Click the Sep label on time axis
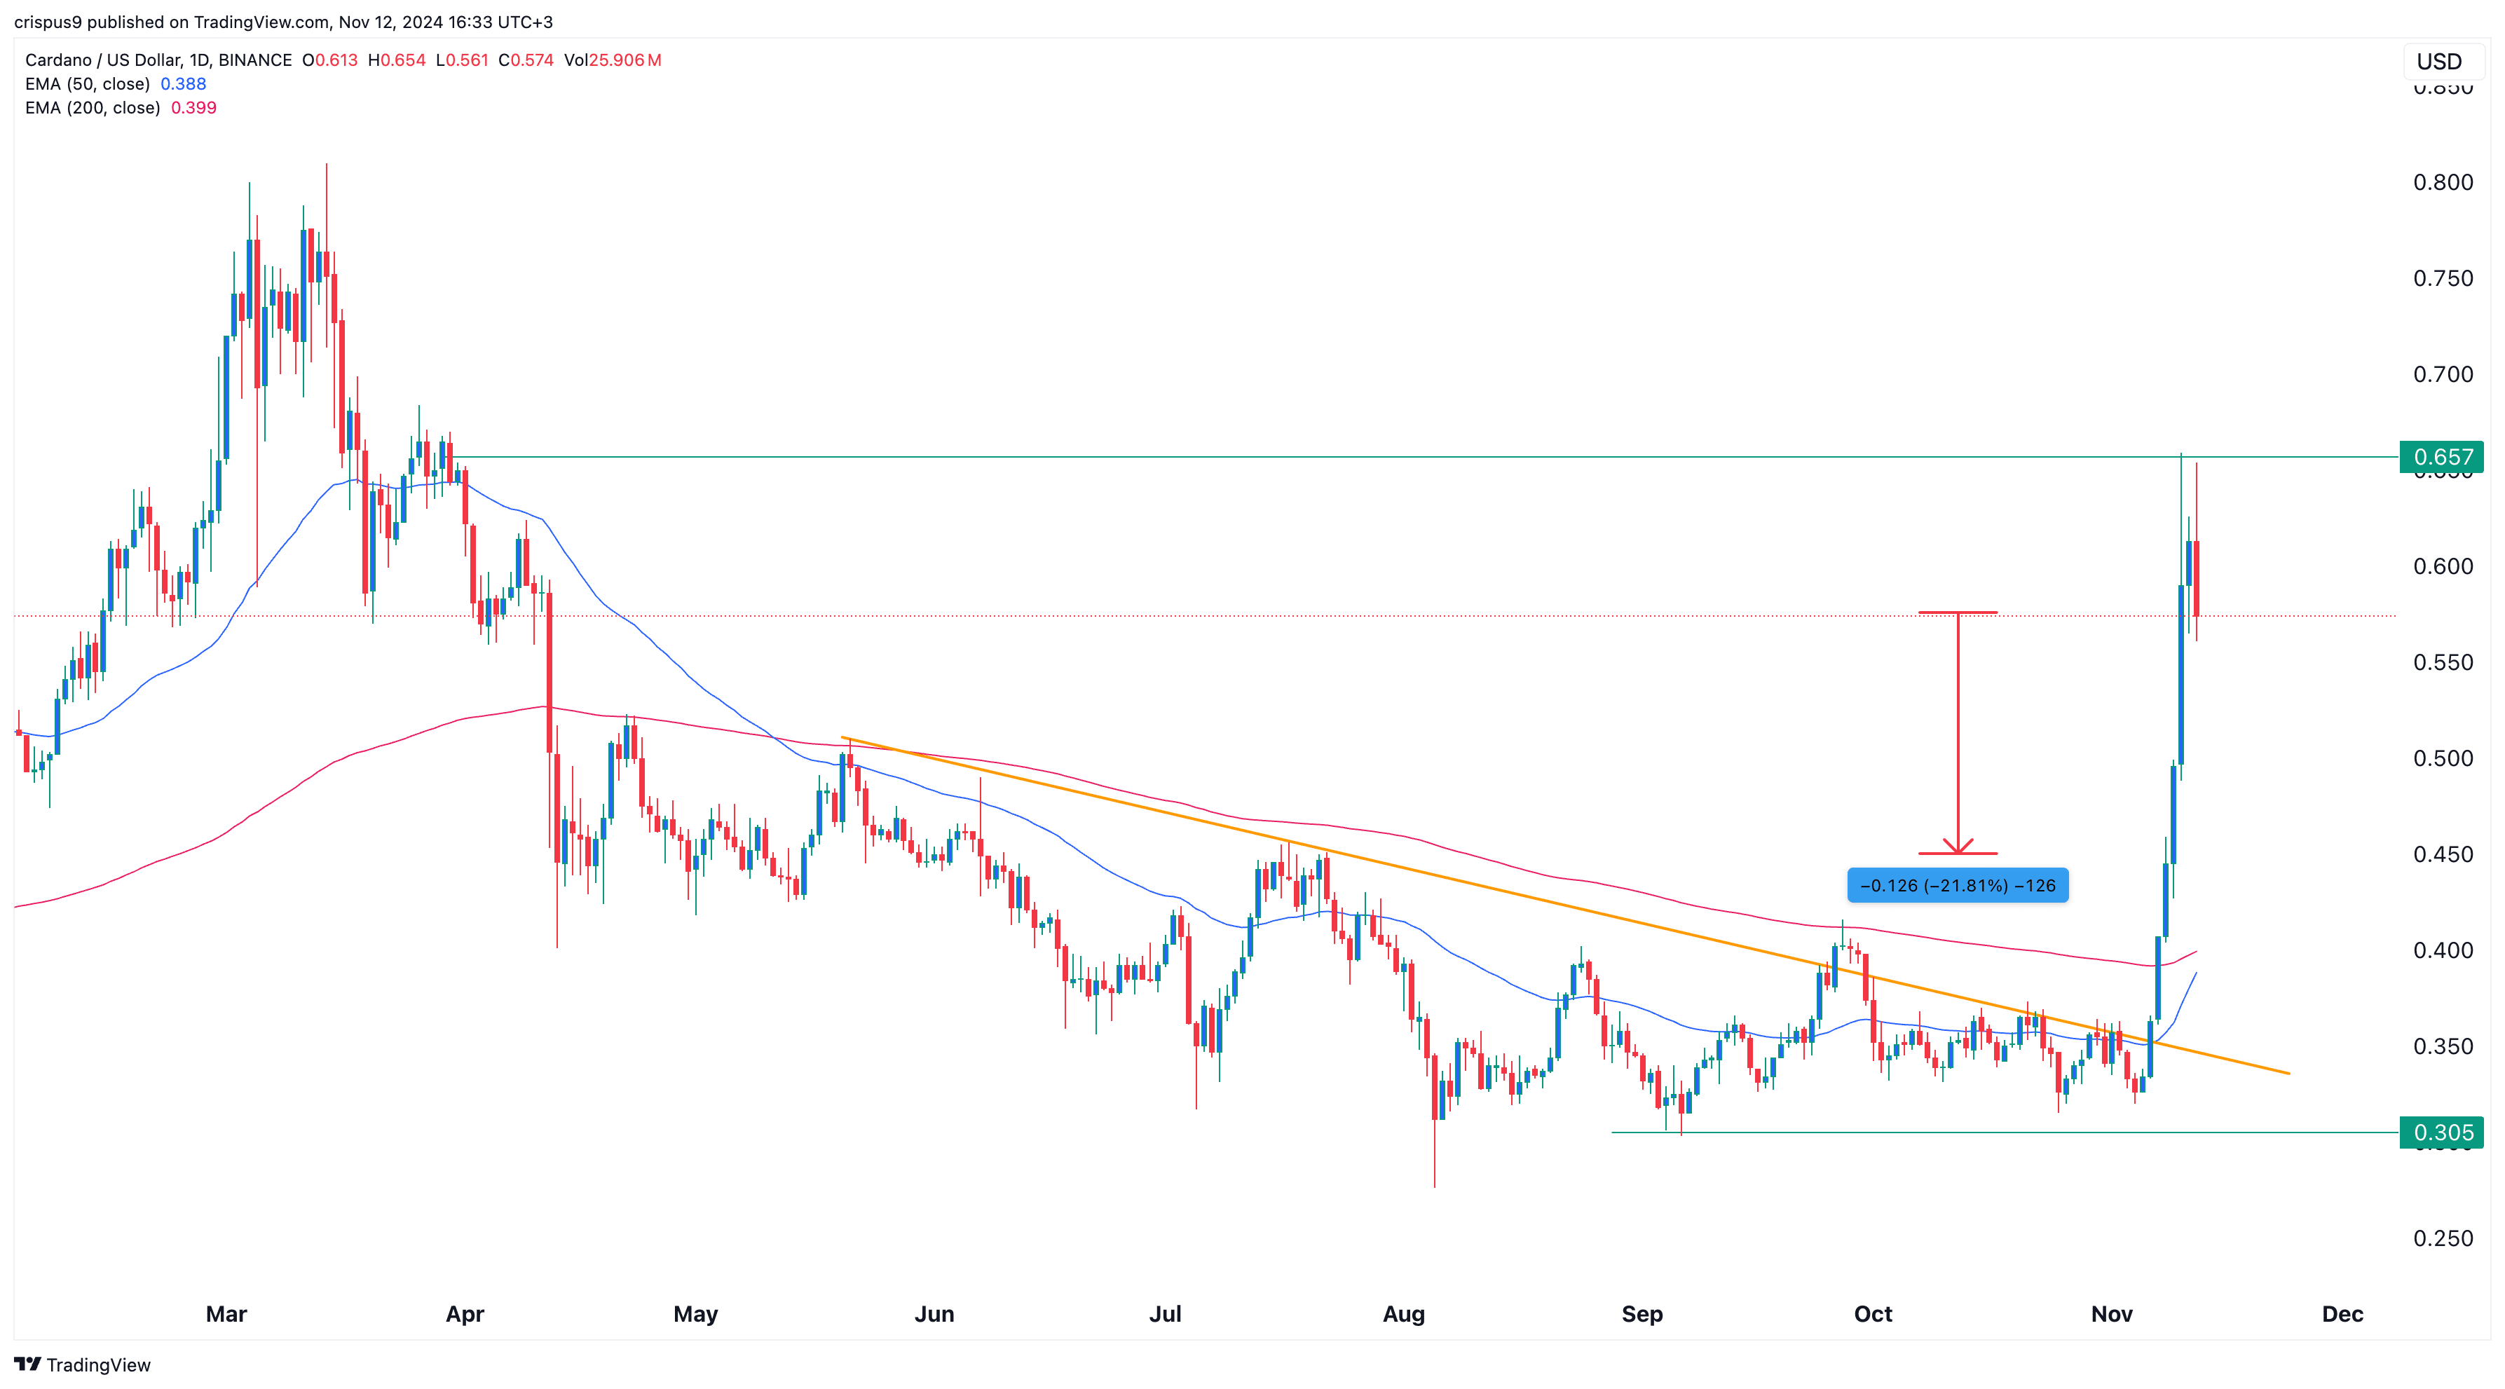Viewport: 2505px width, 1389px height. coord(1642,1314)
